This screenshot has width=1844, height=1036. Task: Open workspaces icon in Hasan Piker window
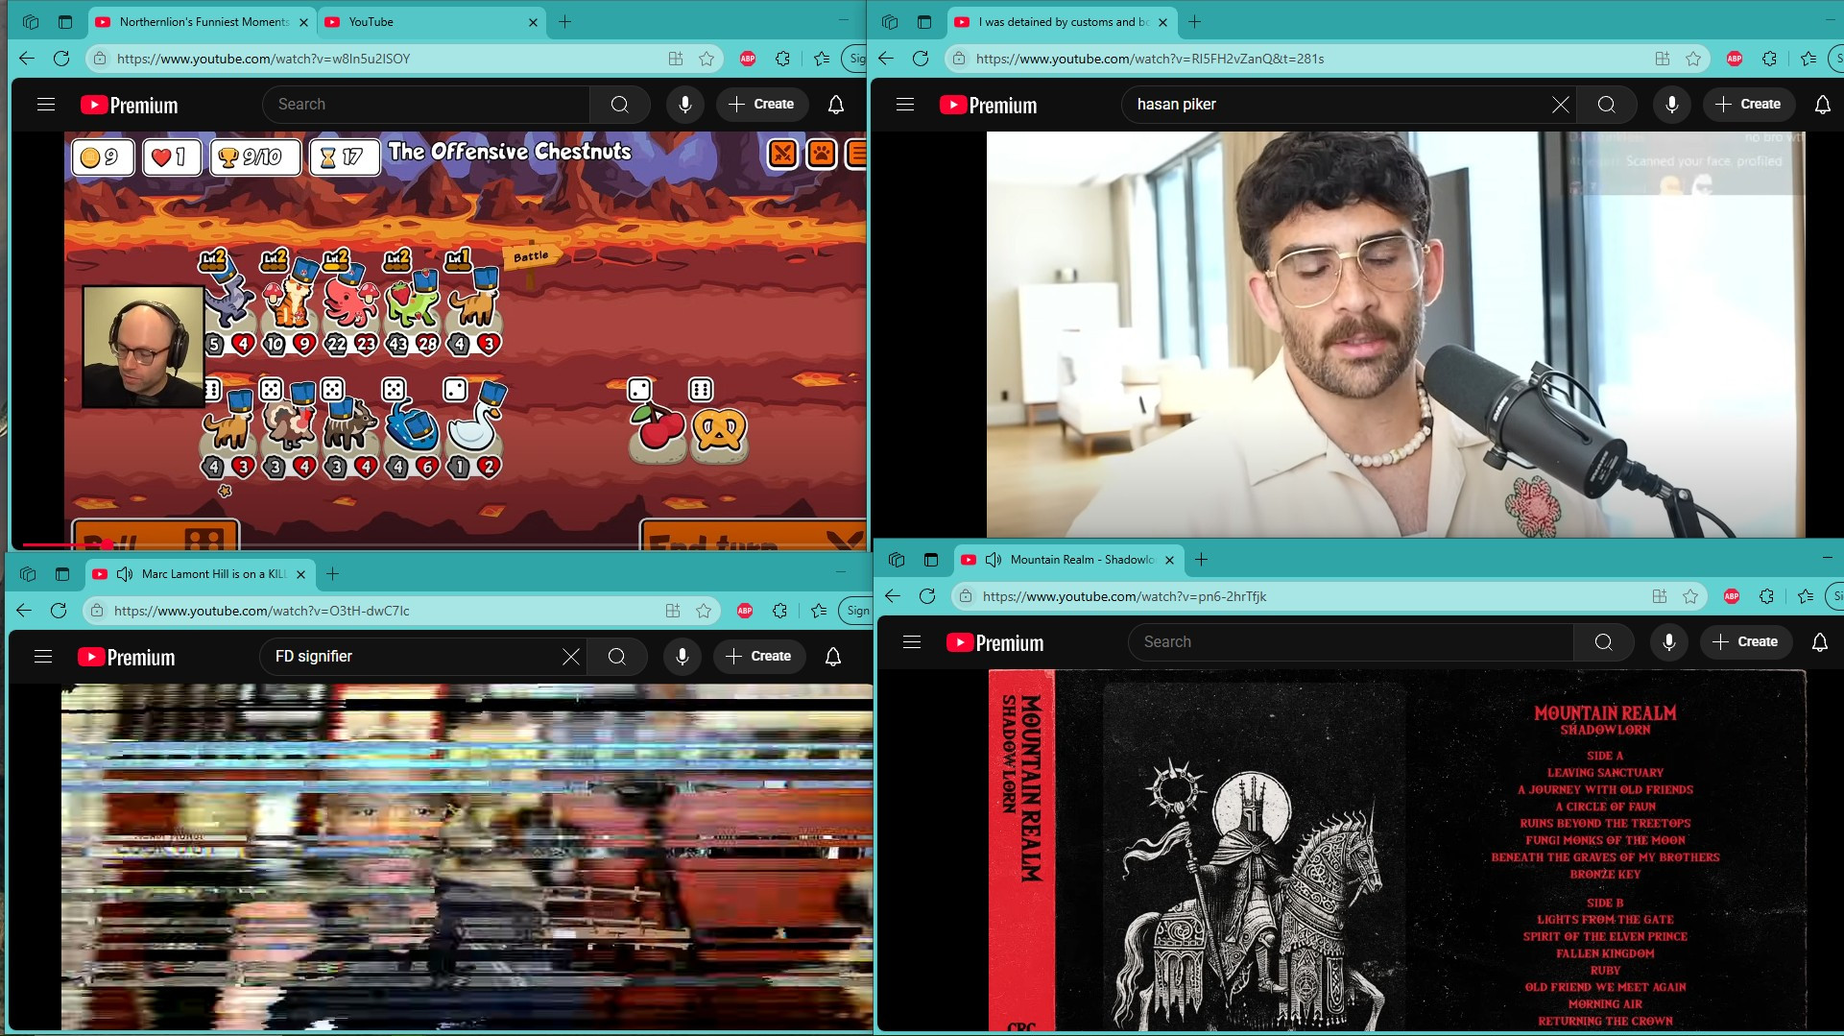pos(890,22)
